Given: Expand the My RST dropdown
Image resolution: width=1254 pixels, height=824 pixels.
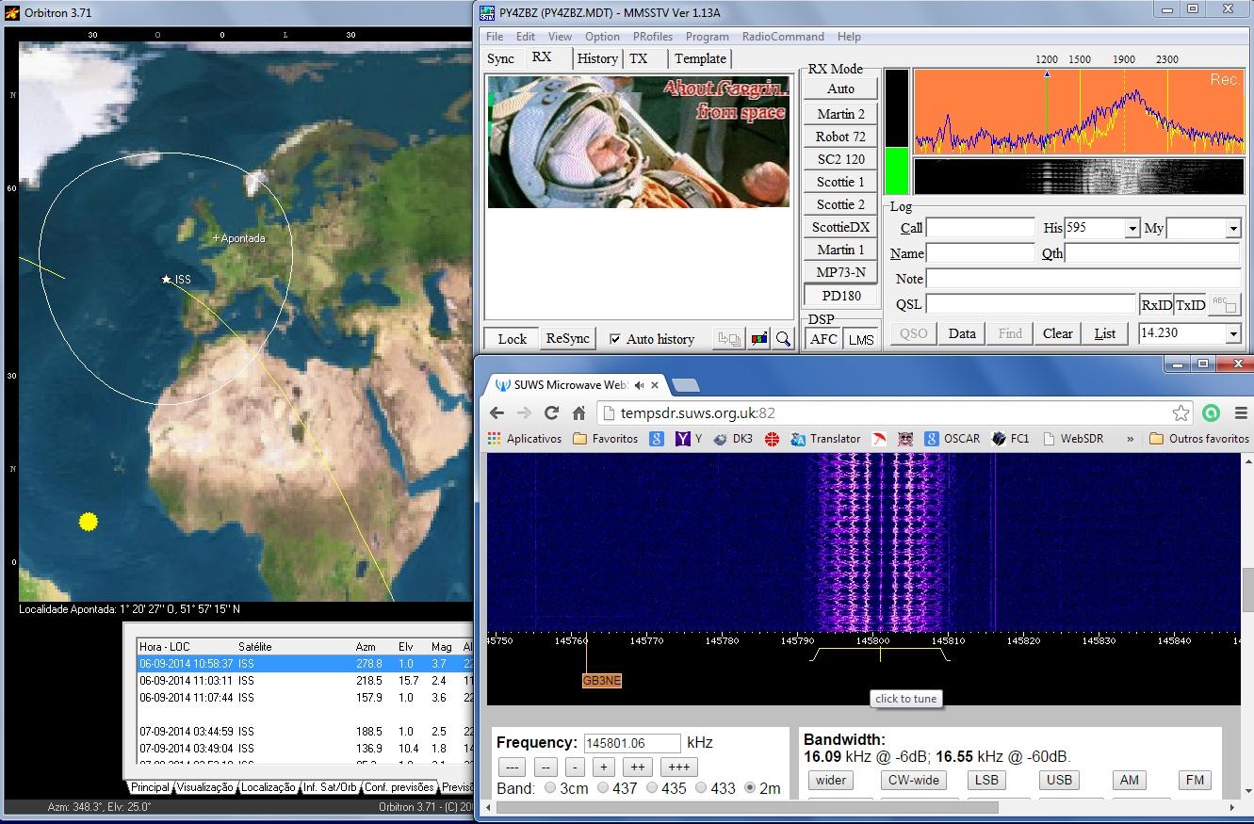Looking at the screenshot, I should (x=1232, y=229).
